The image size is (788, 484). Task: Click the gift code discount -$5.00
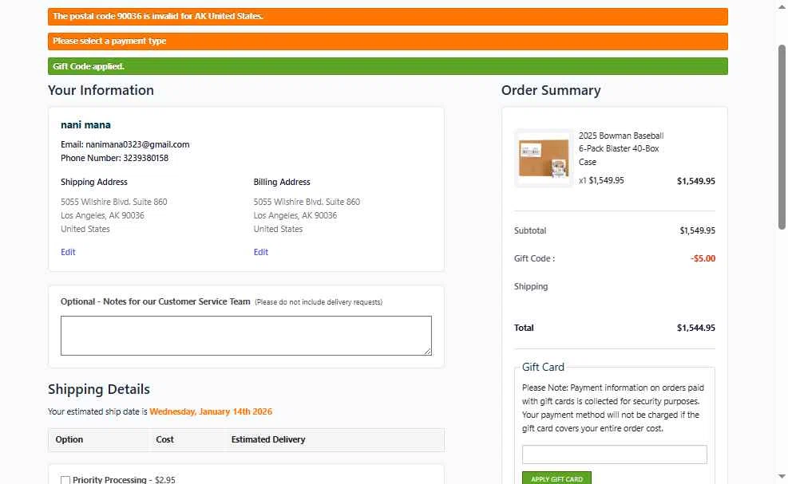point(703,258)
